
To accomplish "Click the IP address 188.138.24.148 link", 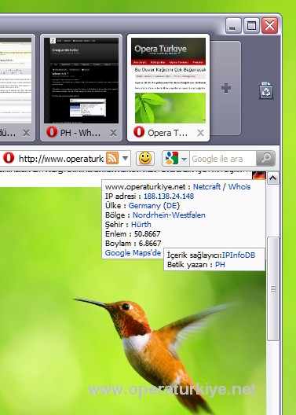I will [169, 196].
